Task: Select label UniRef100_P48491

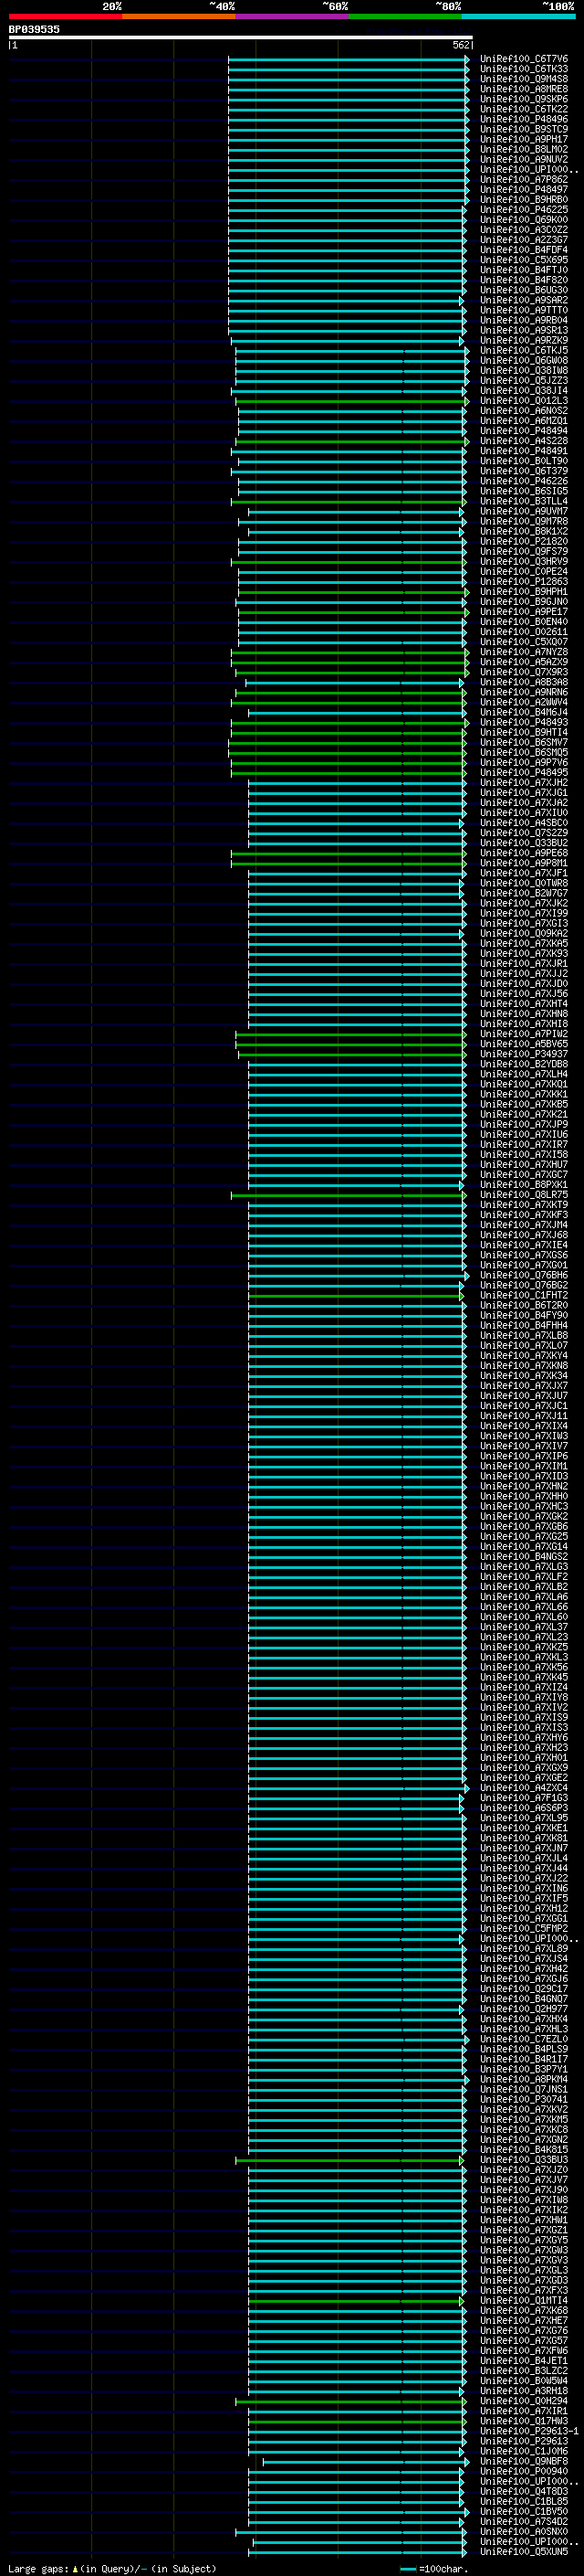Action: coord(524,451)
